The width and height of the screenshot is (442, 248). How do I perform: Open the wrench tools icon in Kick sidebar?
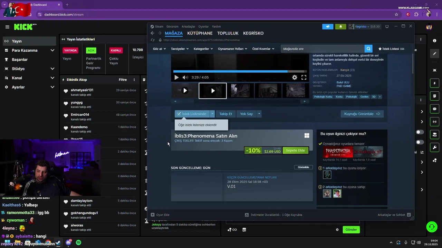click(434, 147)
